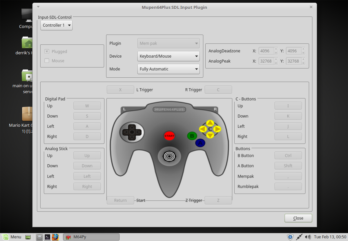
Task: Click the Mempak comma mapping button
Action: [288, 176]
